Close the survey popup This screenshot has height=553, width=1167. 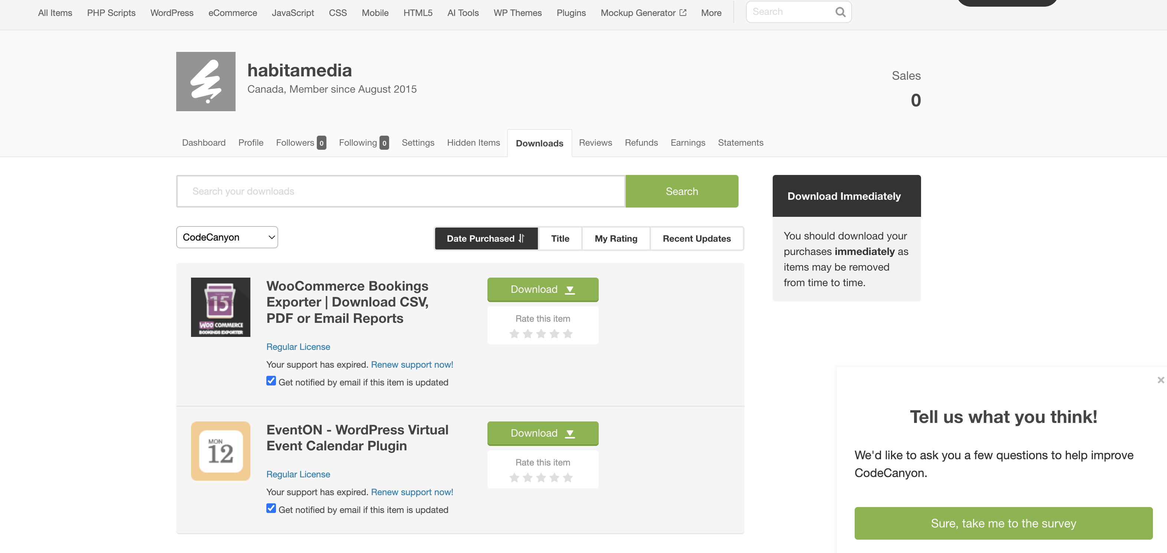[x=1161, y=380]
